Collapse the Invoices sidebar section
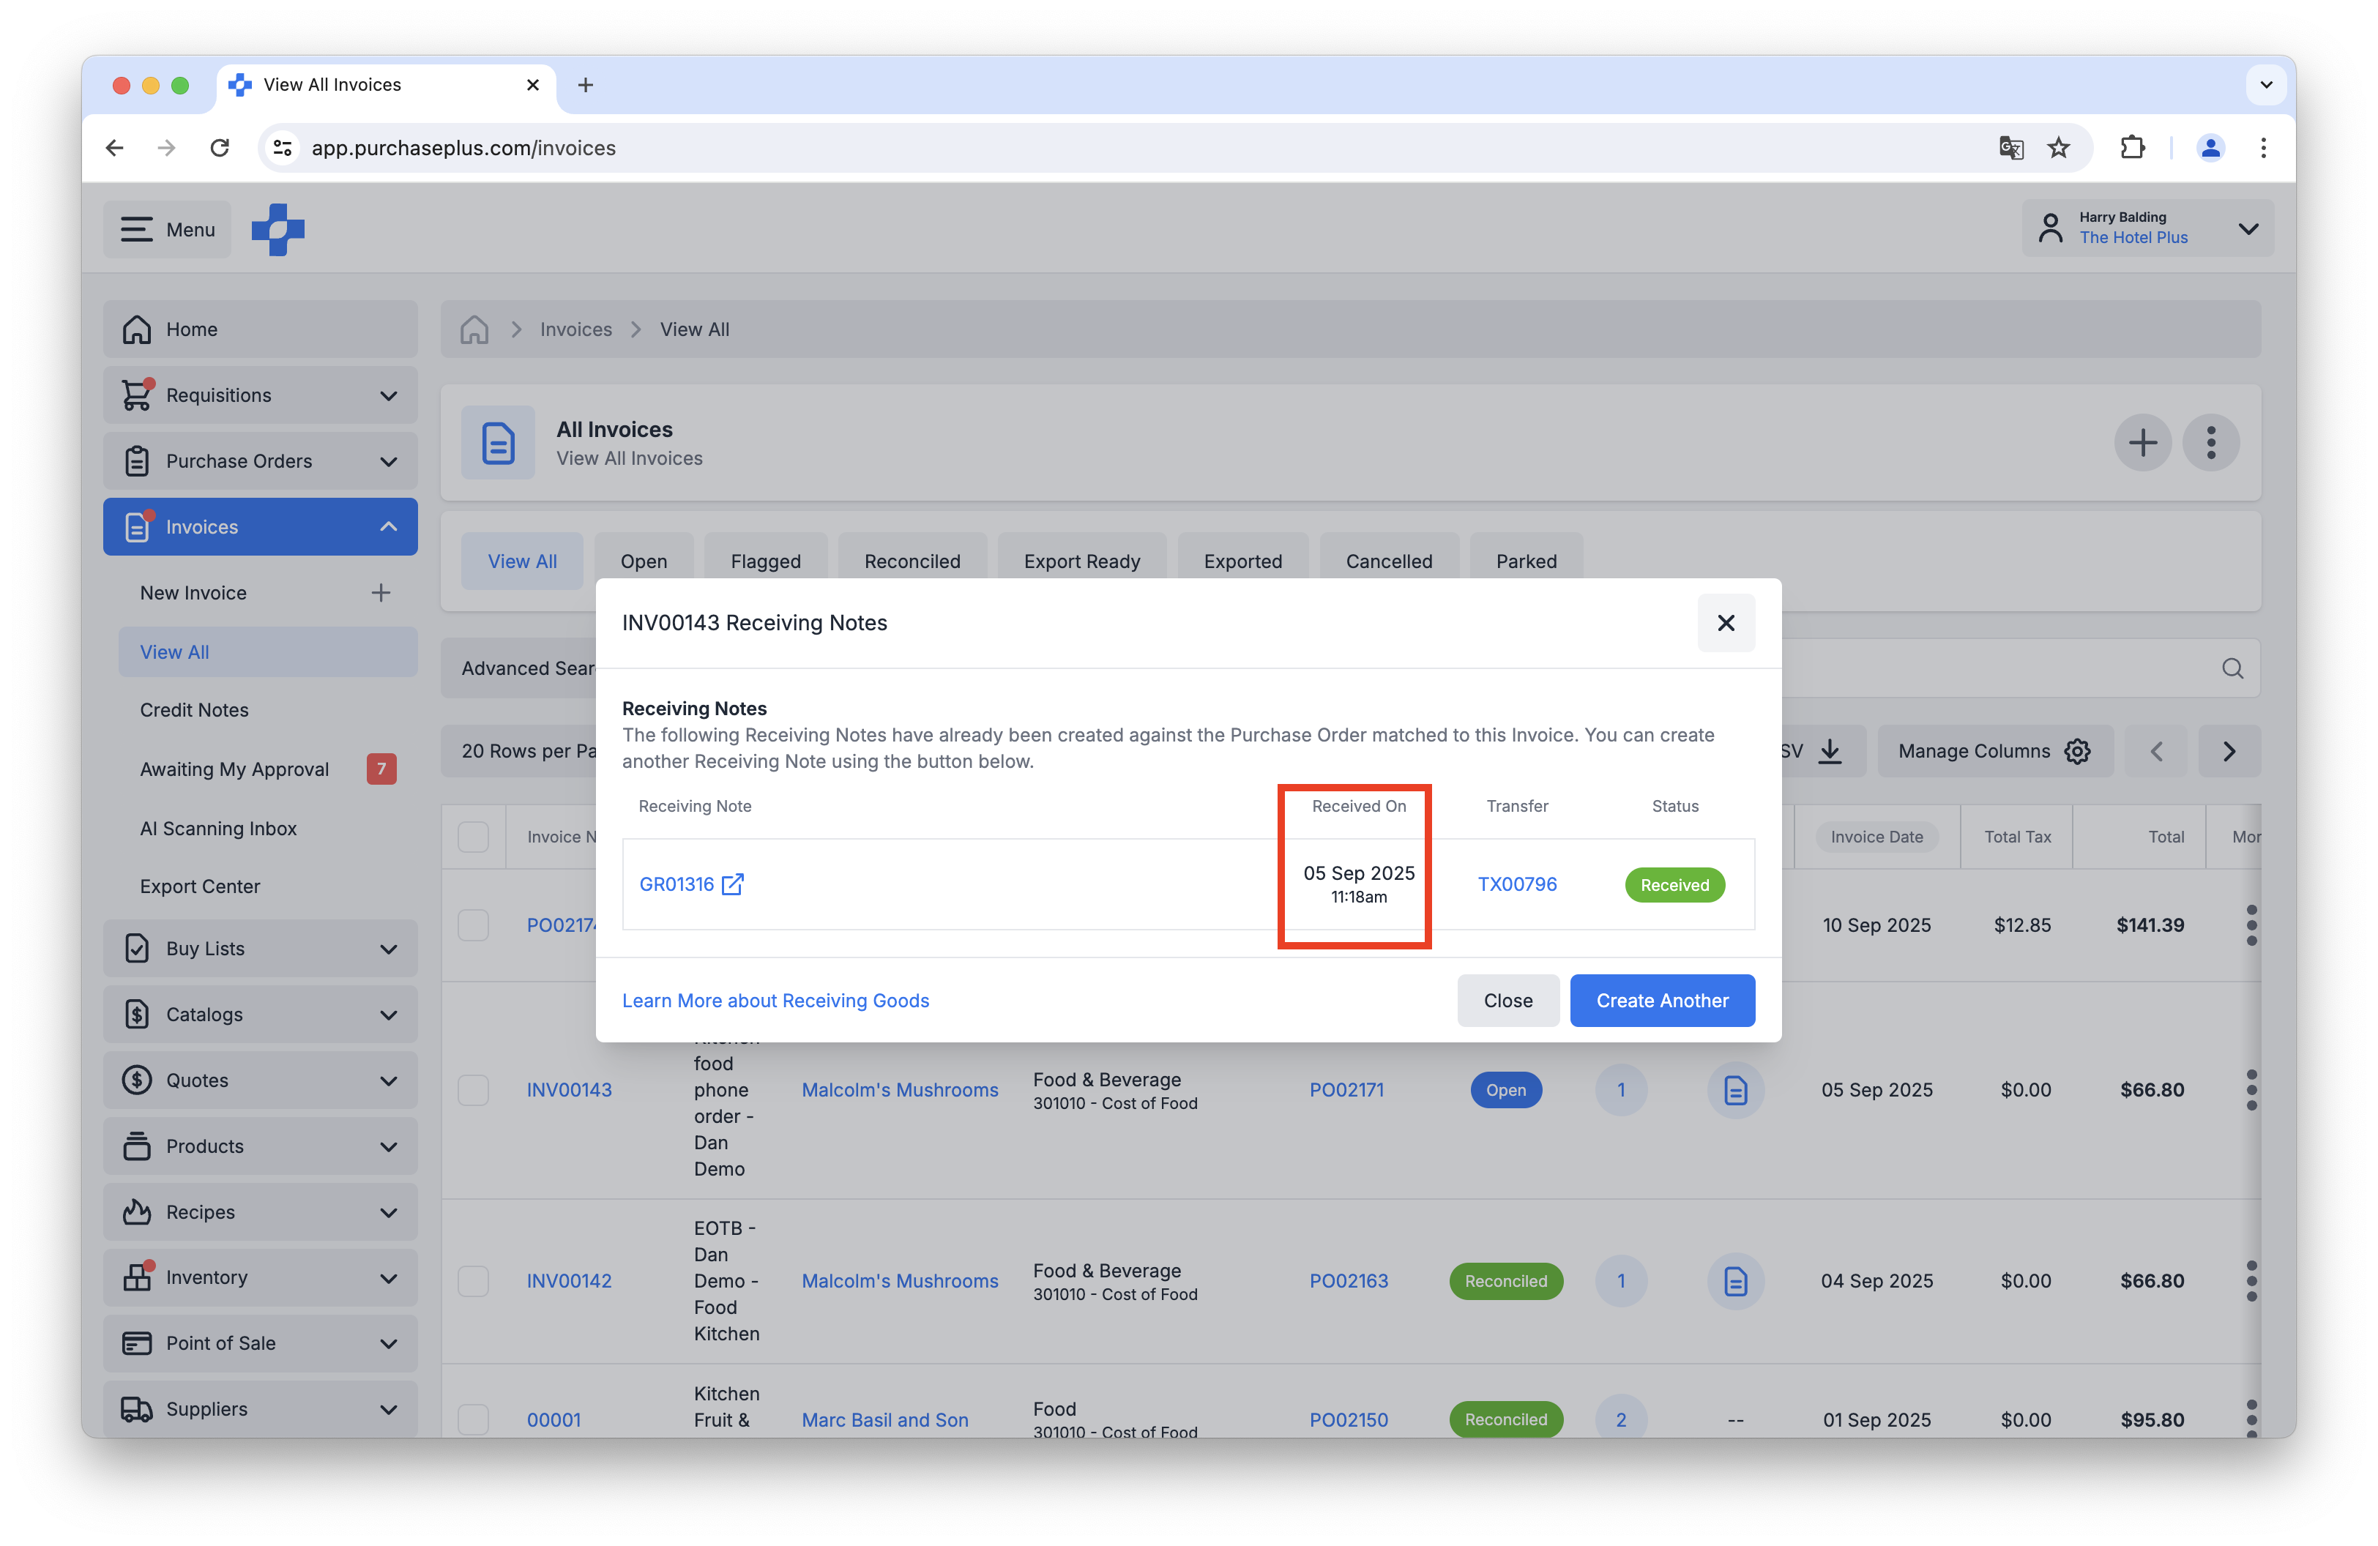2378x1546 pixels. pos(389,526)
